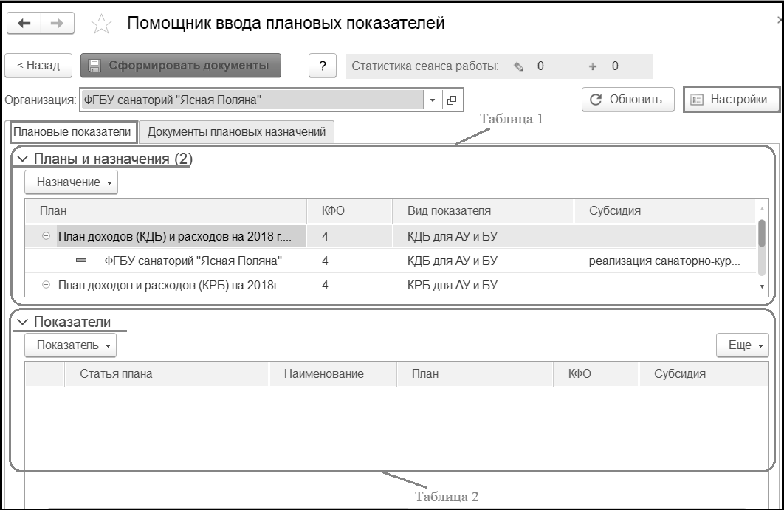Click scroll down arrow of plans table
The width and height of the screenshot is (784, 510).
pyautogui.click(x=762, y=287)
